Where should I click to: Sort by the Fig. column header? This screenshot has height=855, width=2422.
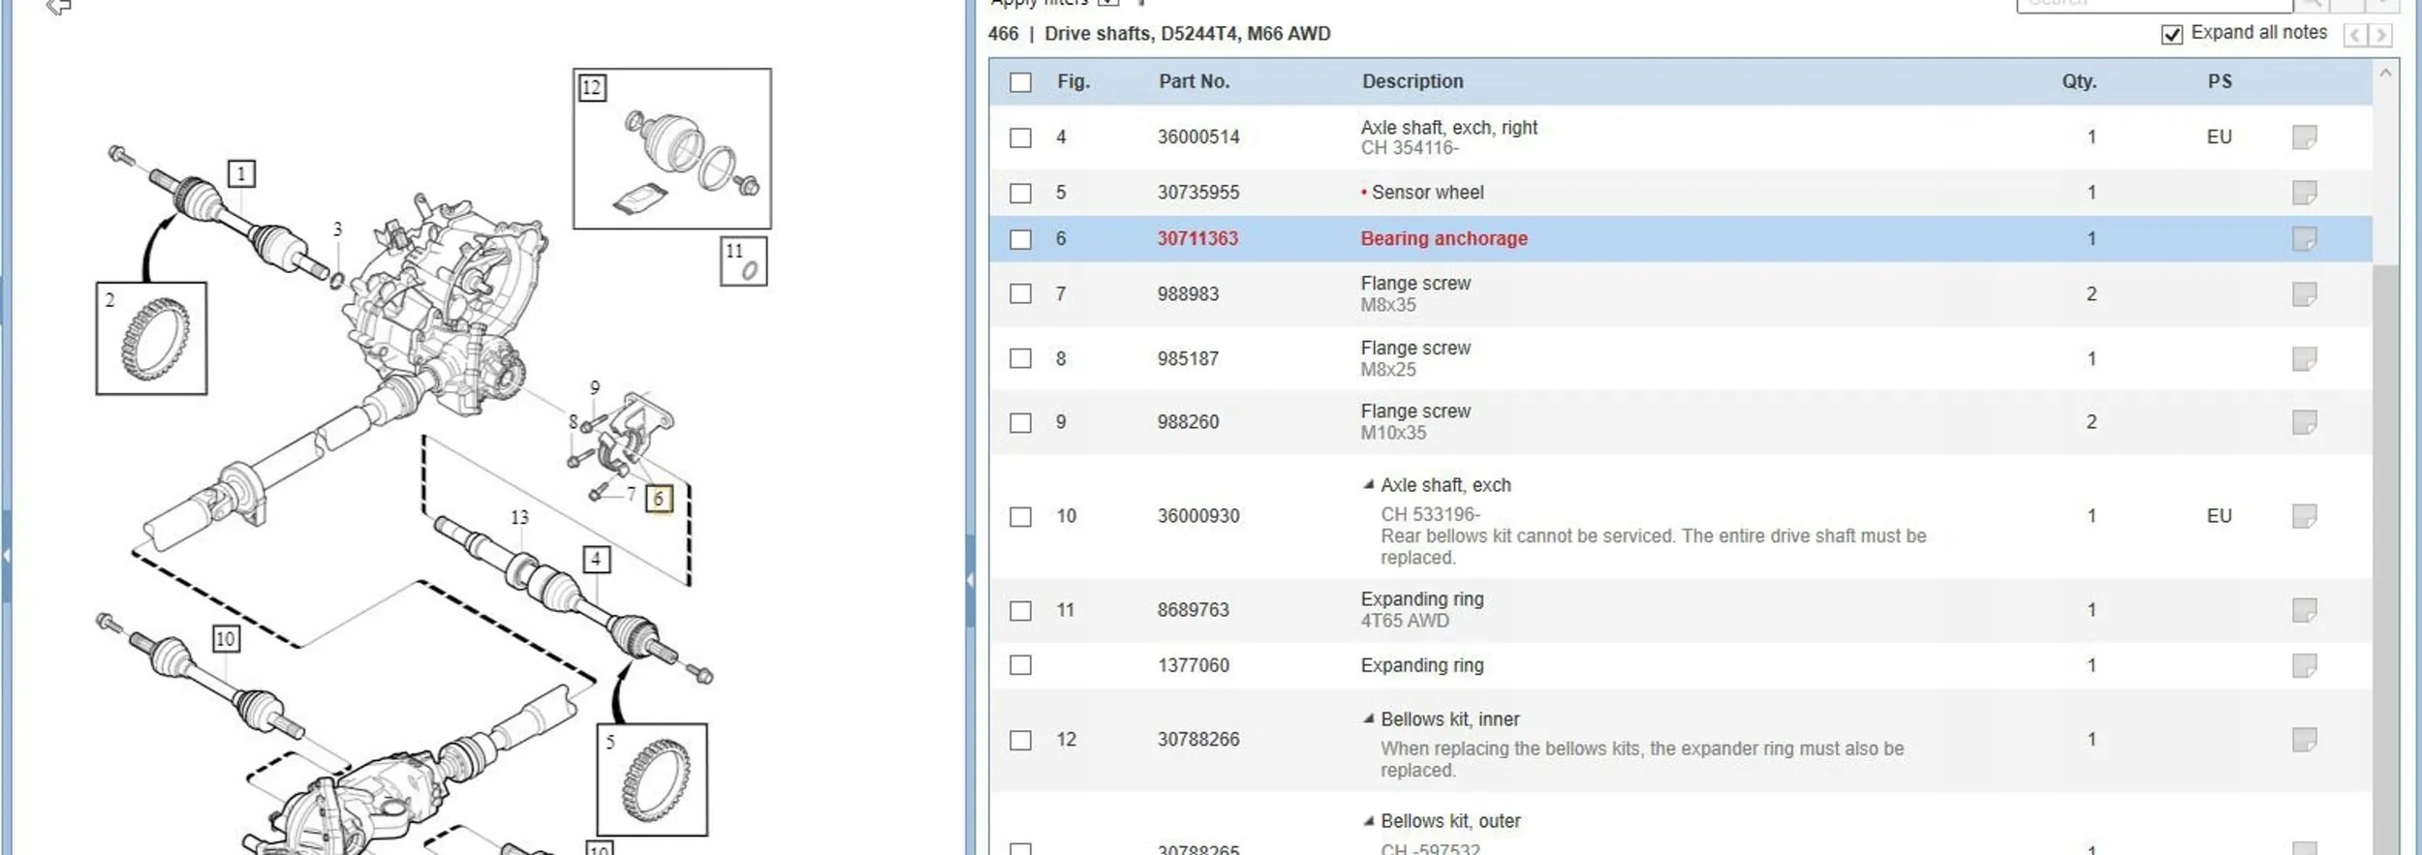[x=1073, y=81]
